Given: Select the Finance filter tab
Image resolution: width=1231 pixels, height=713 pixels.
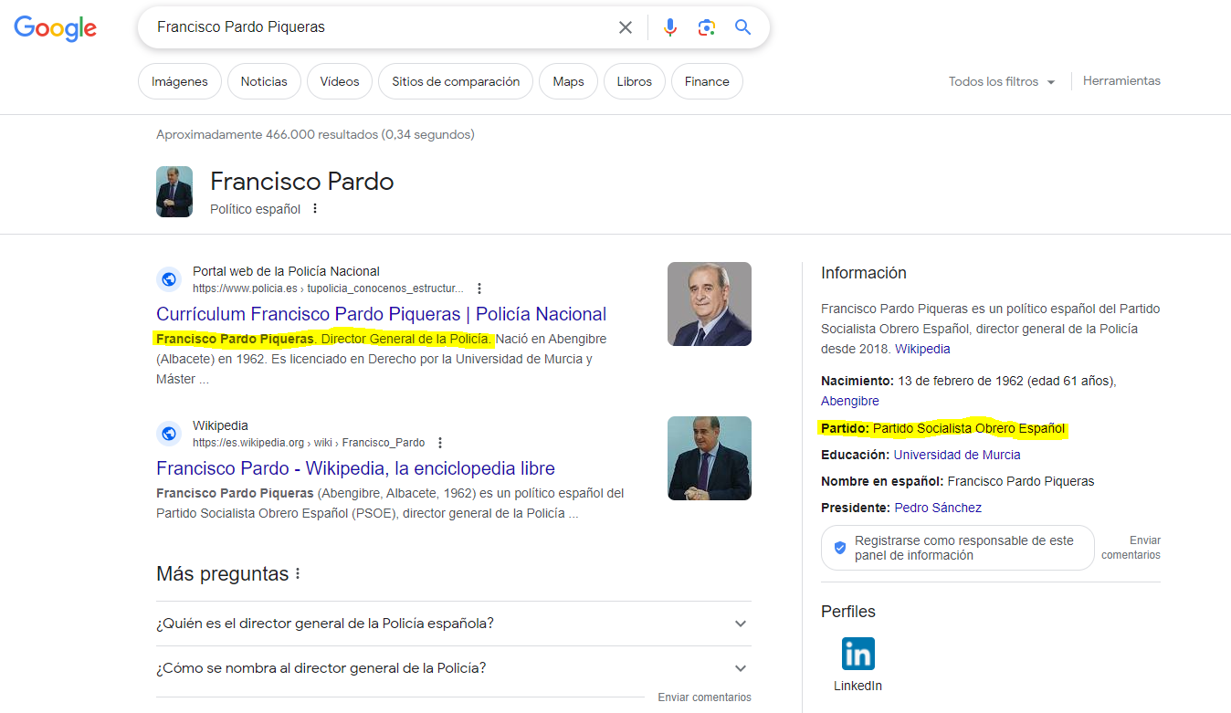Looking at the screenshot, I should click(707, 81).
